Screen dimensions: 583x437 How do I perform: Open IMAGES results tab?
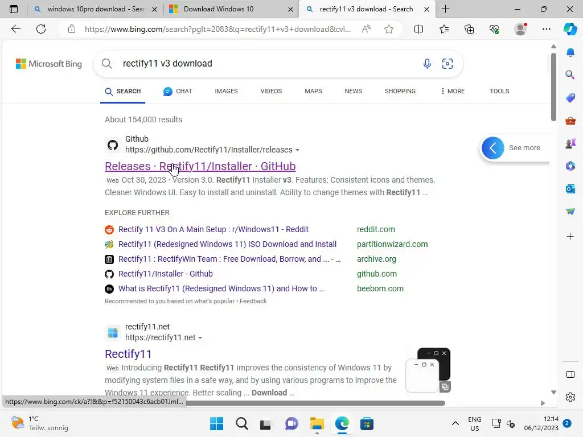(226, 91)
